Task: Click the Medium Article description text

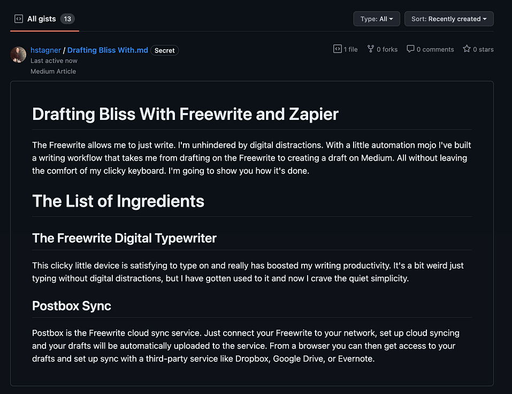Action: point(53,71)
